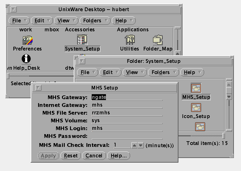Screen dimensions: 241x171
Task: Increase the mail check interval
Action: [x=134, y=145]
